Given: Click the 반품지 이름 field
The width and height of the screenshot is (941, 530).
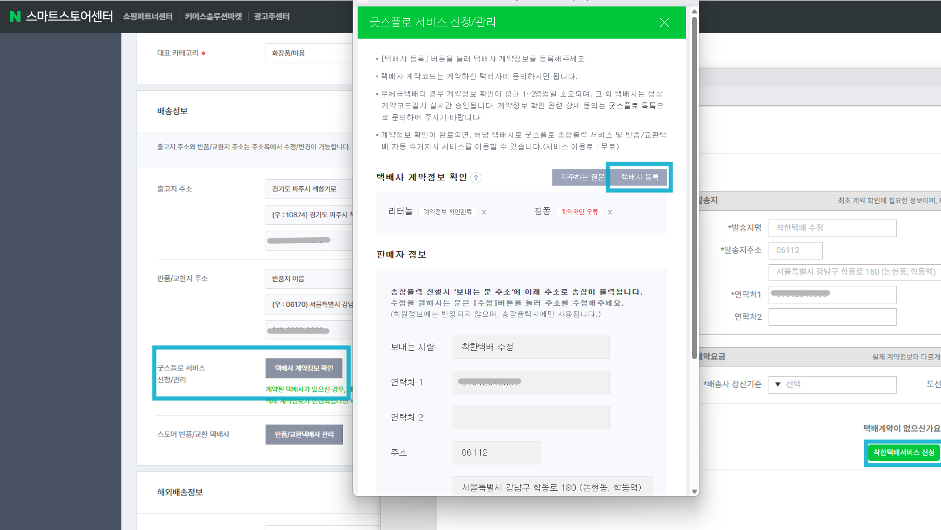Looking at the screenshot, I should click(x=309, y=278).
